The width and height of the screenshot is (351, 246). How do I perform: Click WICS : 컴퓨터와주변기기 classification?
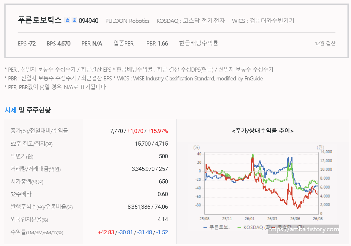263,21
